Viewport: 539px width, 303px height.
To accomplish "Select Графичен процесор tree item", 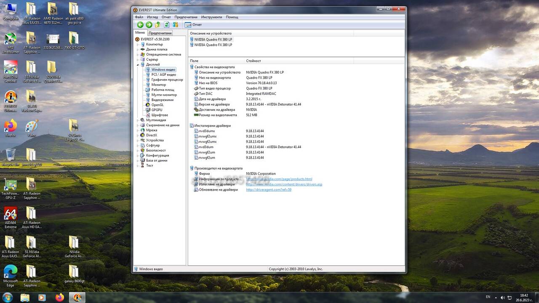I will 167,80.
